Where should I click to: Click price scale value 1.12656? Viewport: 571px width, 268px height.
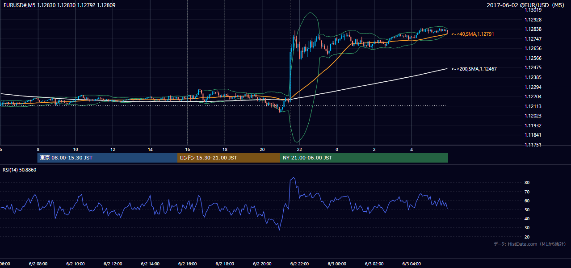point(533,48)
